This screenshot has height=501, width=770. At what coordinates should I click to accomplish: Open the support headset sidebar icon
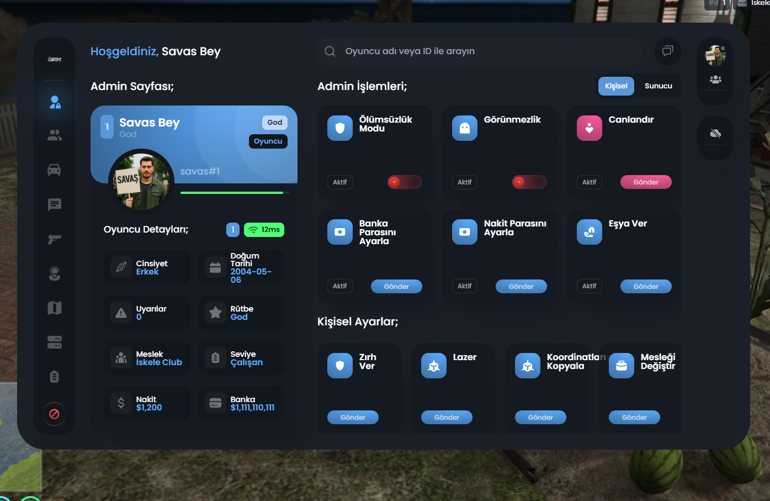[55, 273]
